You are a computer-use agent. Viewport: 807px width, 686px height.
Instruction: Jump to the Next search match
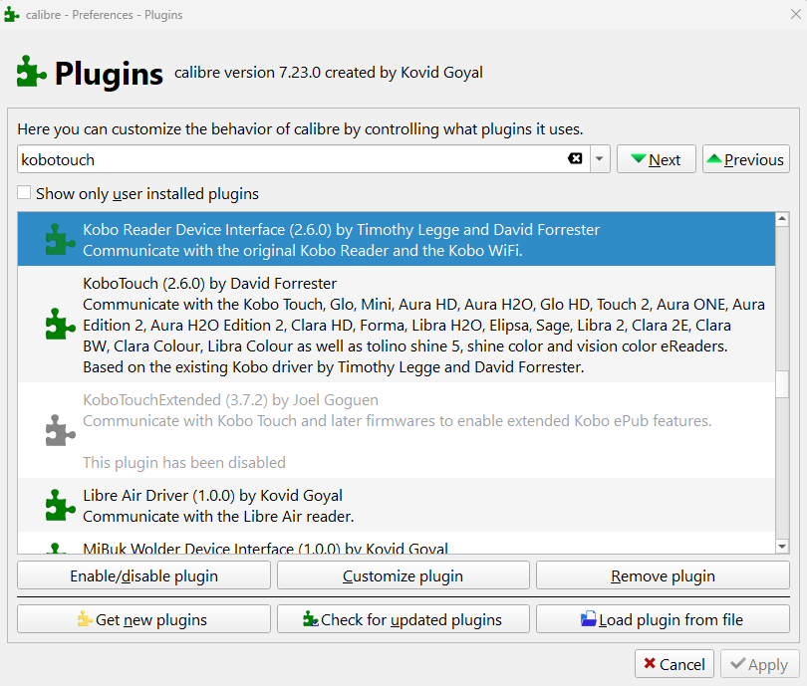(655, 159)
